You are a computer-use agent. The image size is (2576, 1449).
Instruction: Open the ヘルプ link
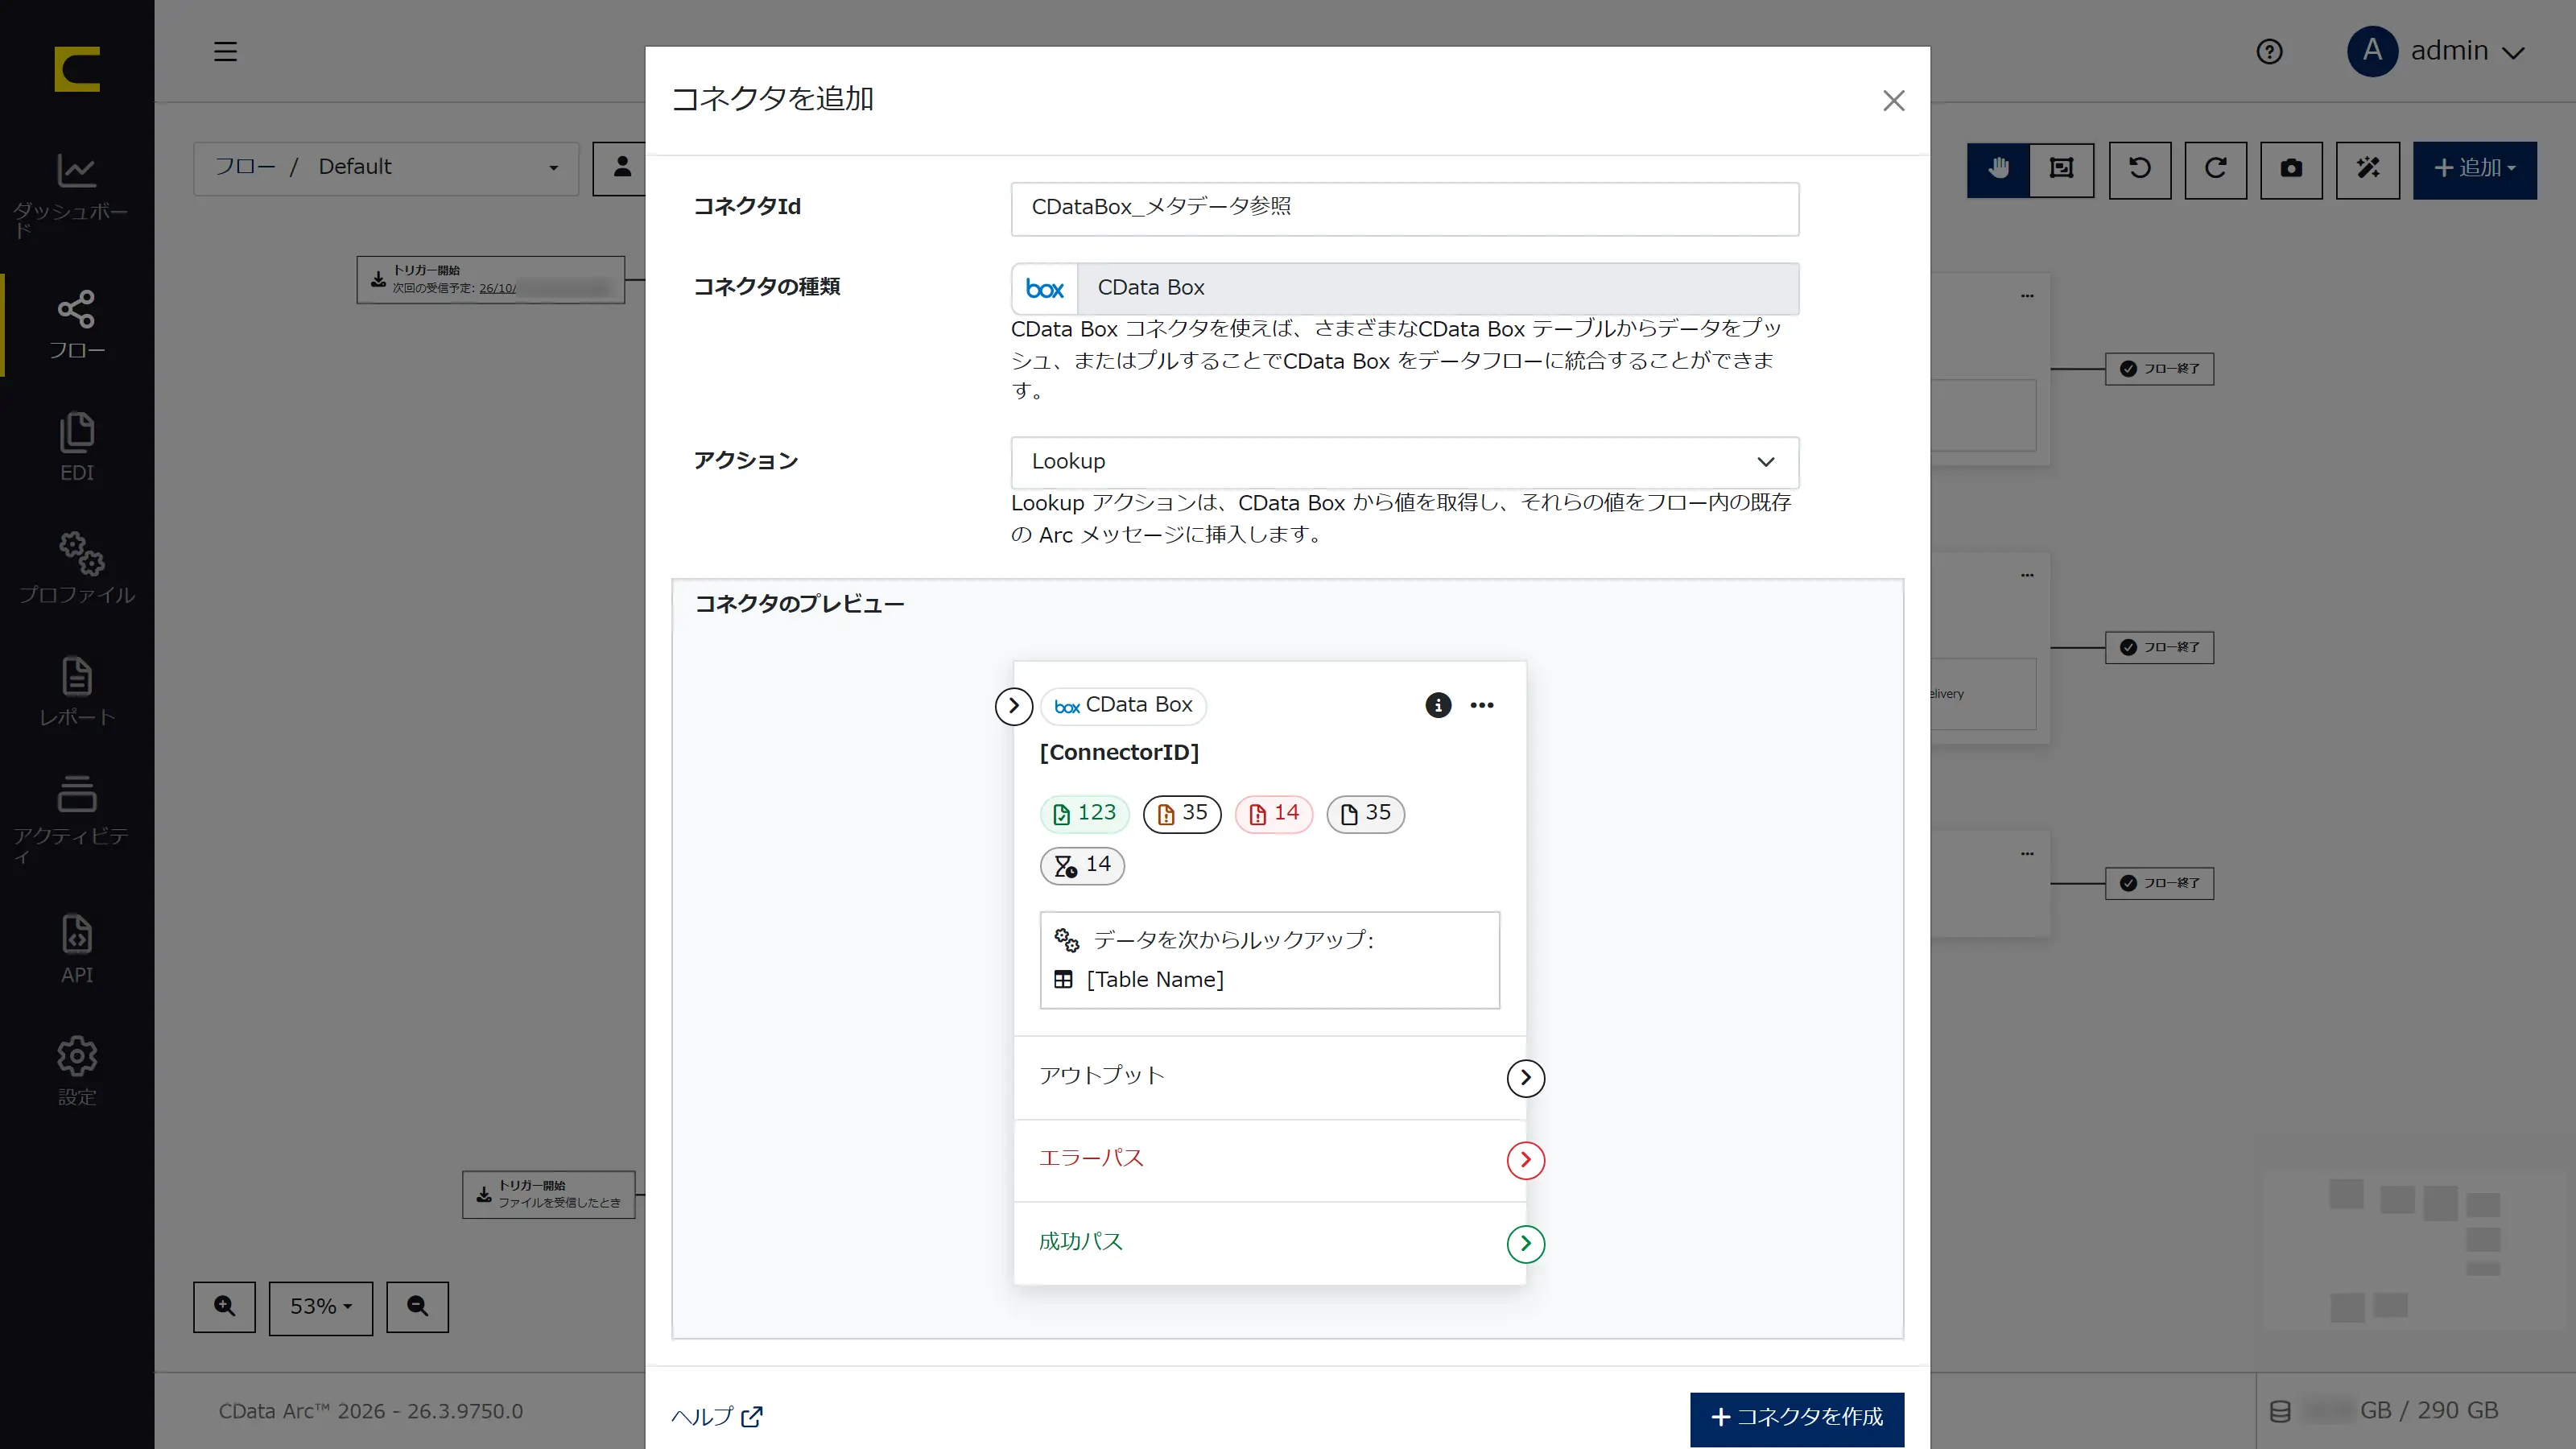click(716, 1416)
